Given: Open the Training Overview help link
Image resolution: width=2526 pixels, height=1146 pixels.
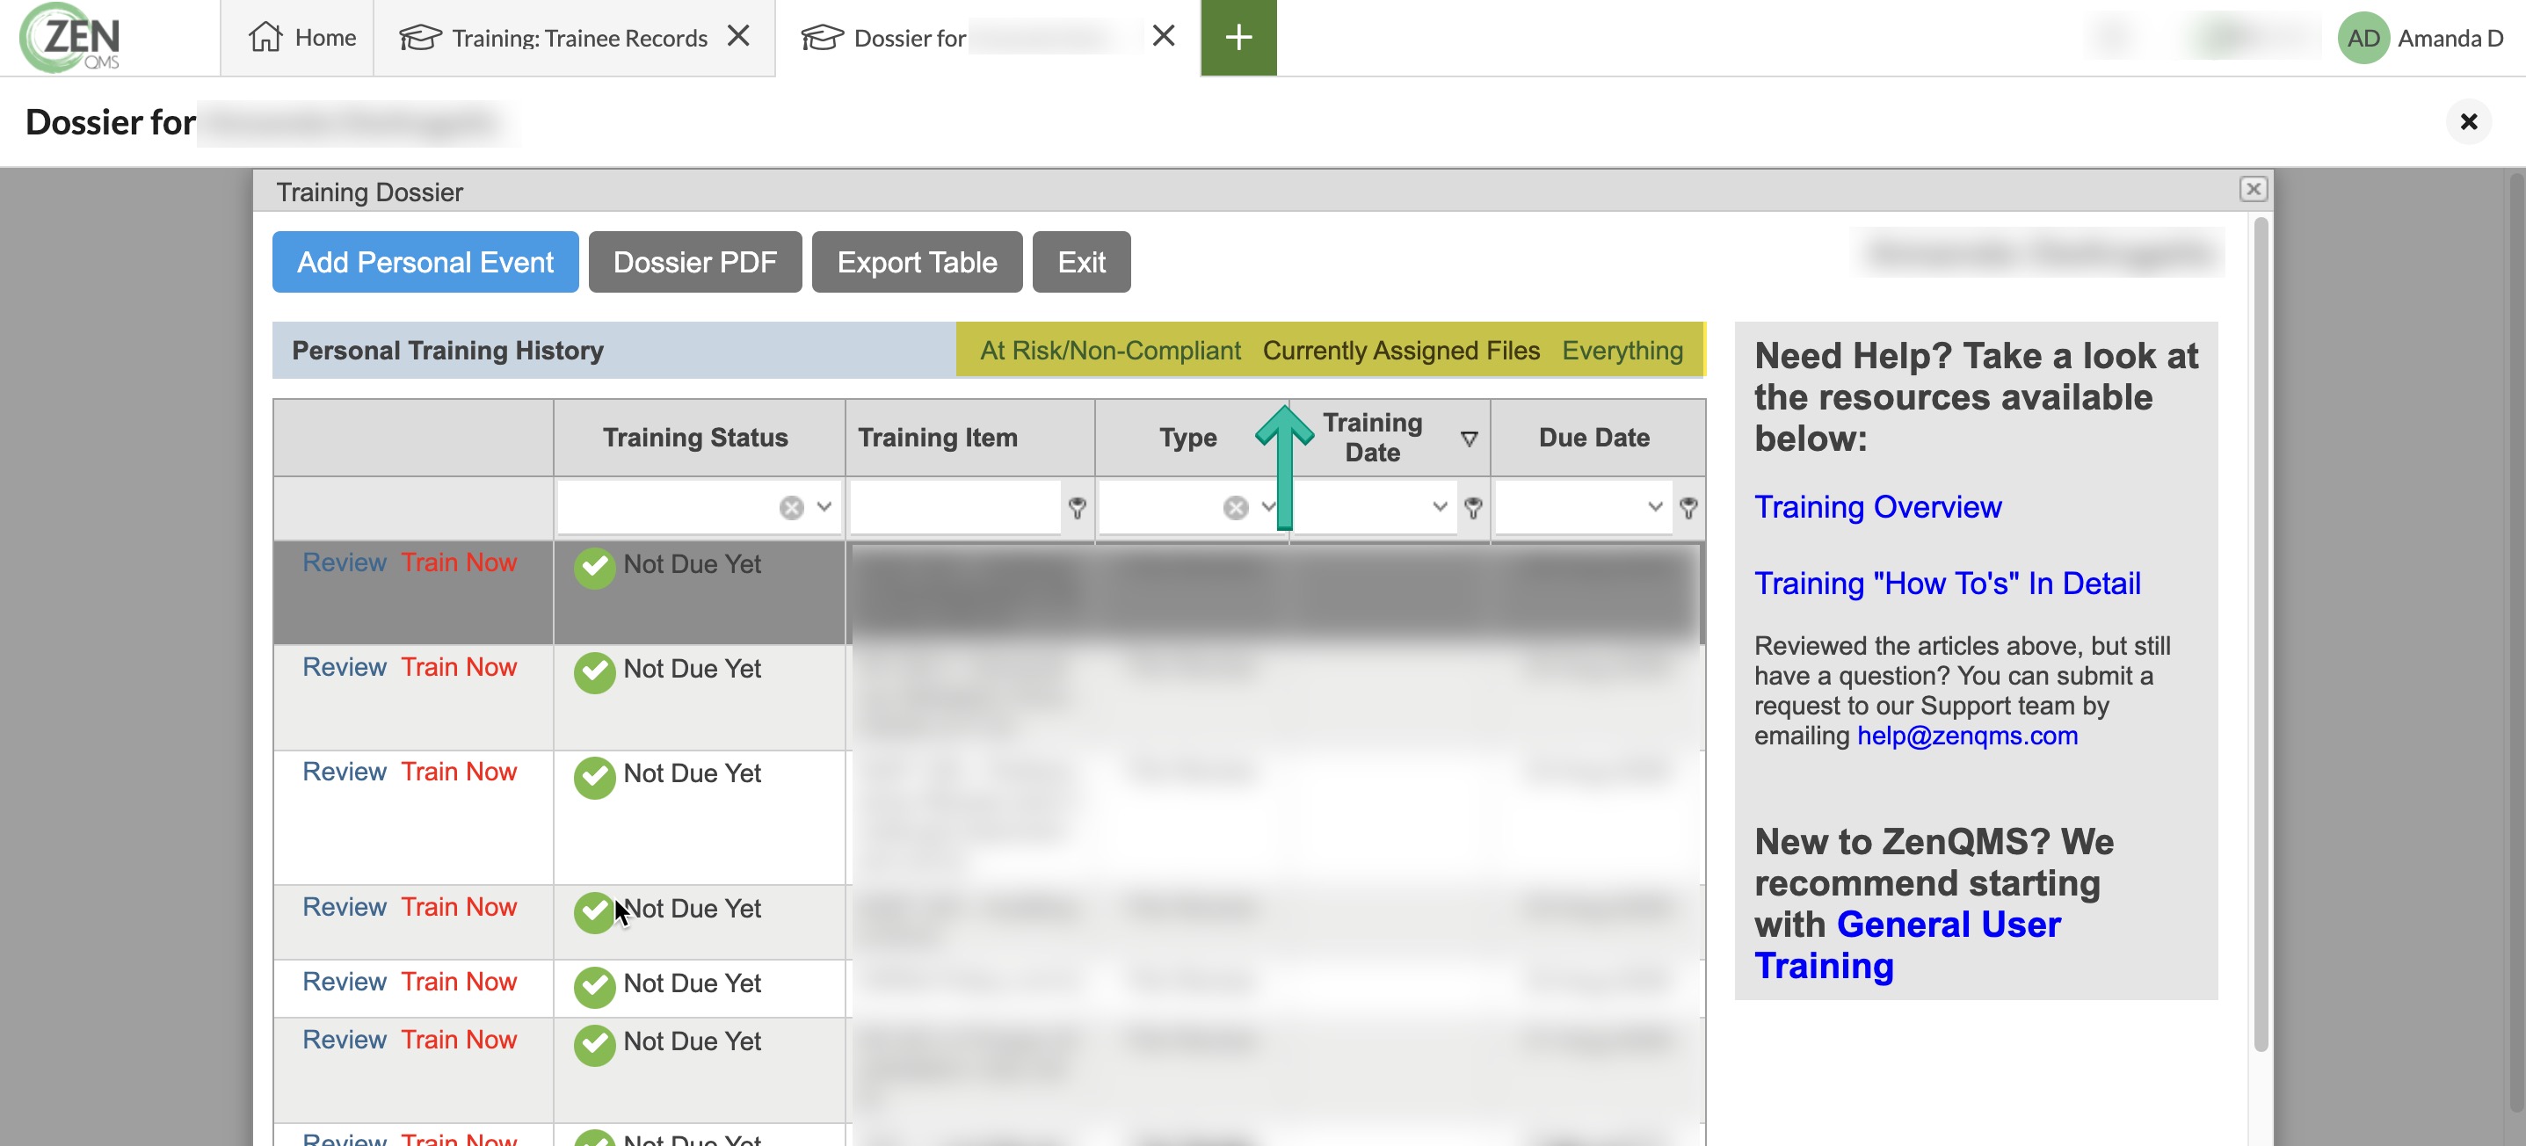Looking at the screenshot, I should [x=1876, y=507].
